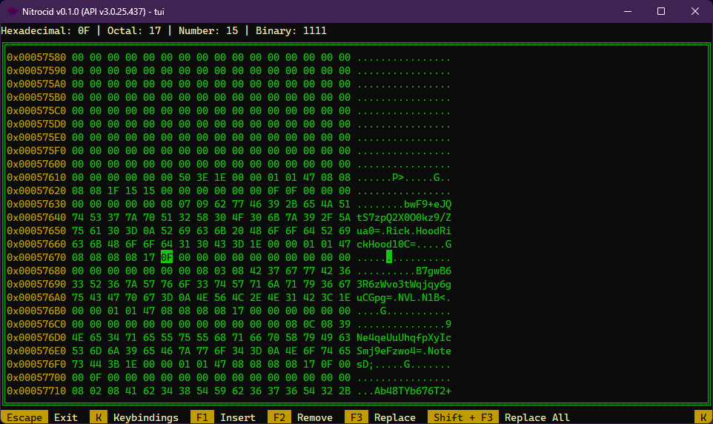Maximize the Nitrocid window
713x424 pixels.
tap(661, 11)
